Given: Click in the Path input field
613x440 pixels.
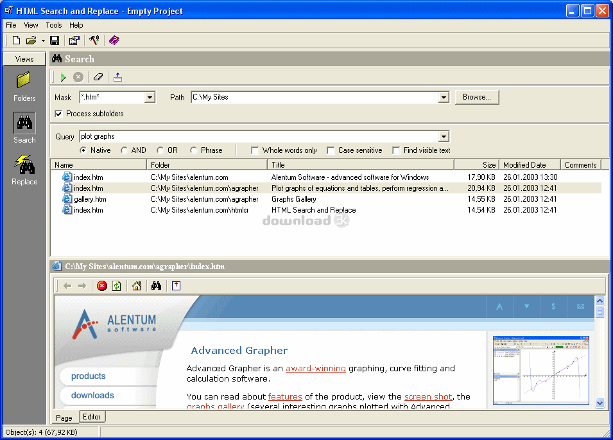Looking at the screenshot, I should pyautogui.click(x=315, y=98).
